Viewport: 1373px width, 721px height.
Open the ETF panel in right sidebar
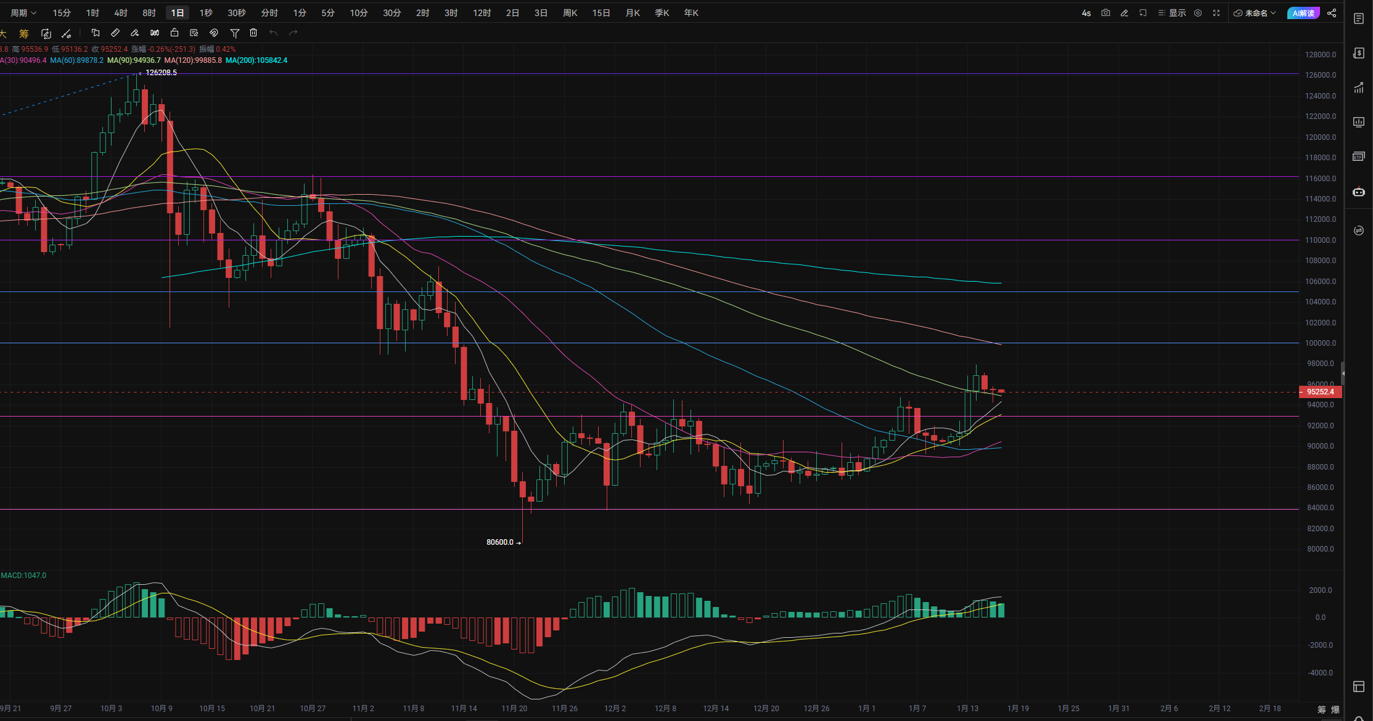point(1358,157)
